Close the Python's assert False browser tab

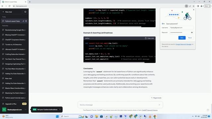(x=26, y=2)
